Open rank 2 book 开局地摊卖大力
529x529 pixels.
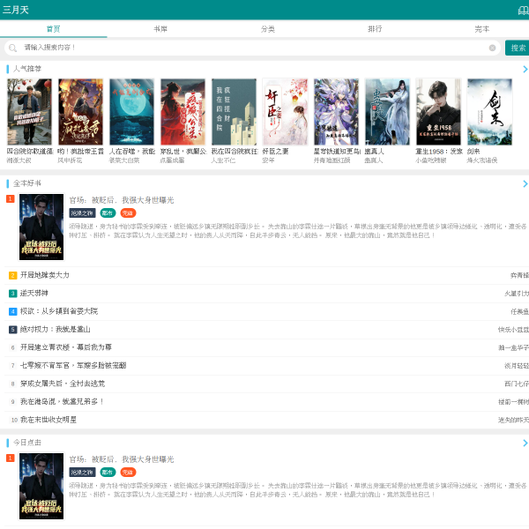(45, 275)
